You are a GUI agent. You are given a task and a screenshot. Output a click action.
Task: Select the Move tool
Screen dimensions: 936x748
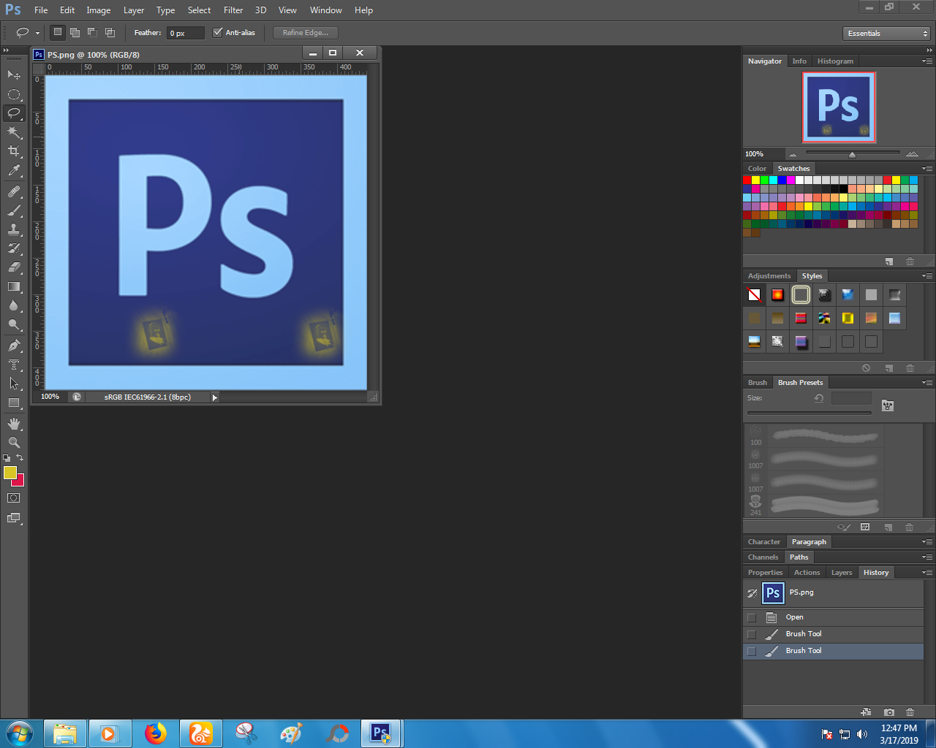[x=14, y=75]
